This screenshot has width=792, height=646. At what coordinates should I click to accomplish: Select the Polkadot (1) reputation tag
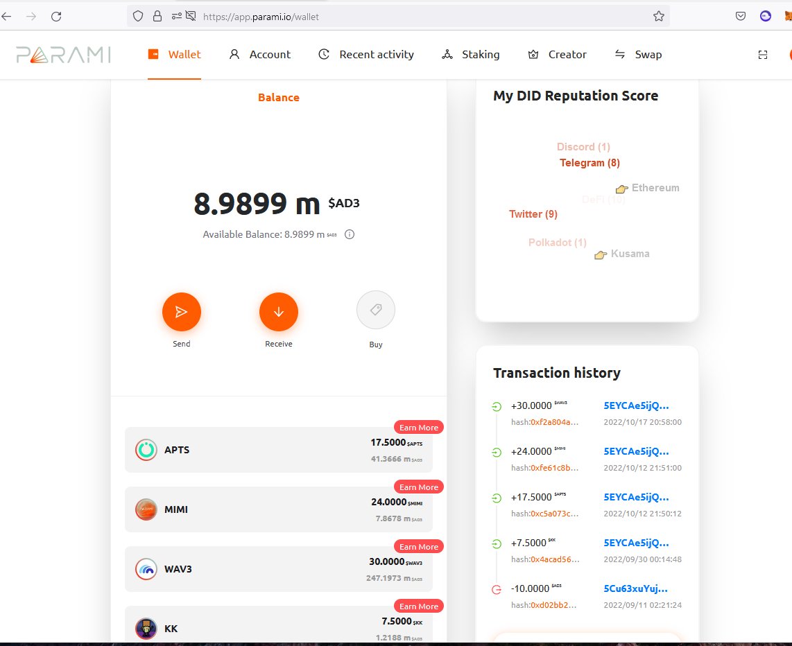click(x=558, y=243)
